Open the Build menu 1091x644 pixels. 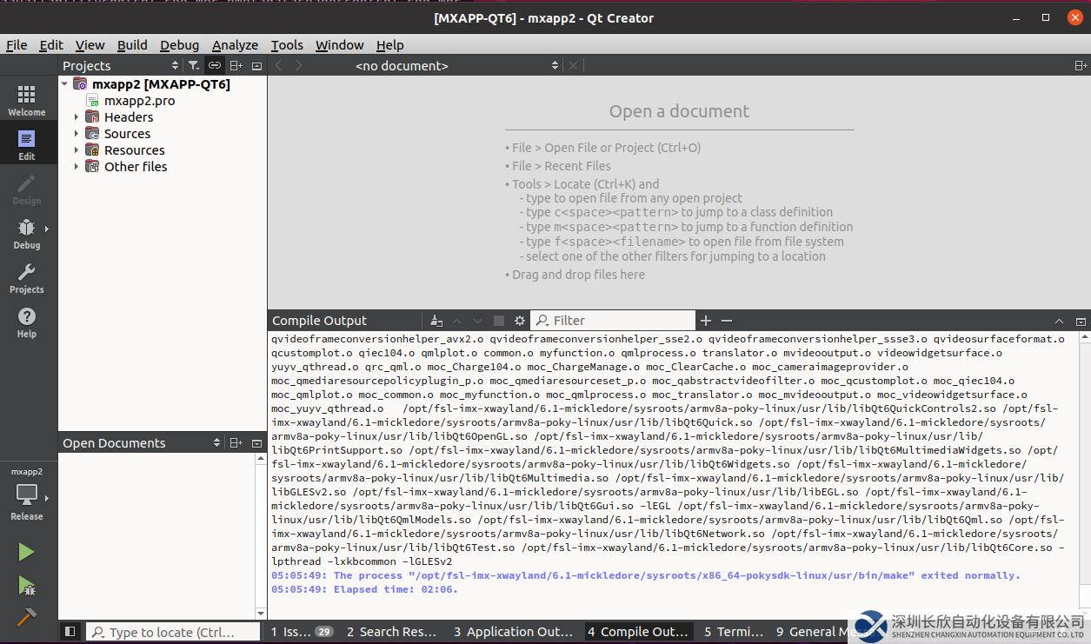point(132,45)
